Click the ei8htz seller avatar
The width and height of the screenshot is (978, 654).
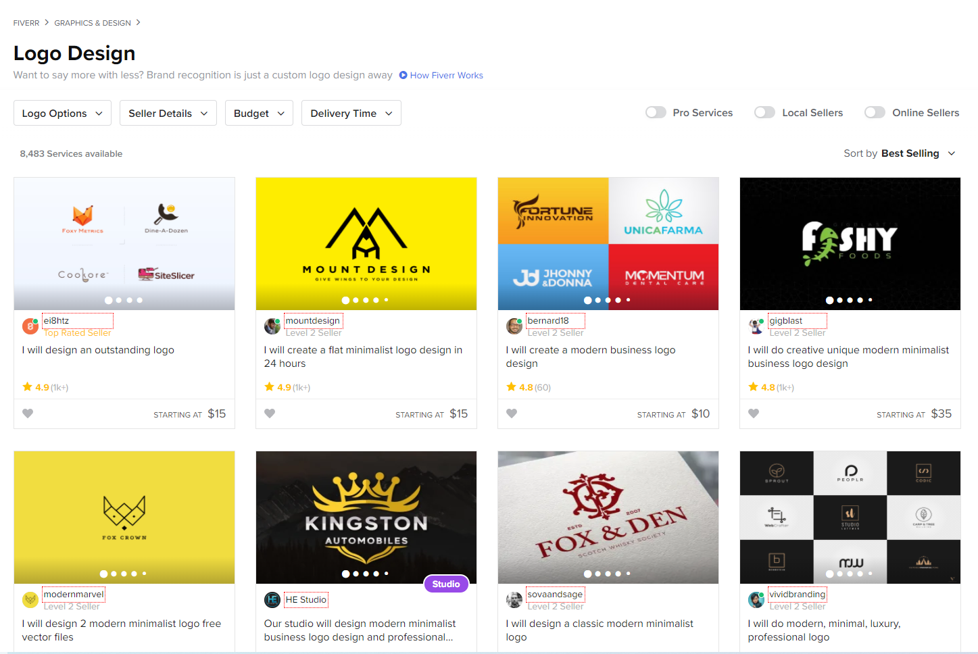30,326
